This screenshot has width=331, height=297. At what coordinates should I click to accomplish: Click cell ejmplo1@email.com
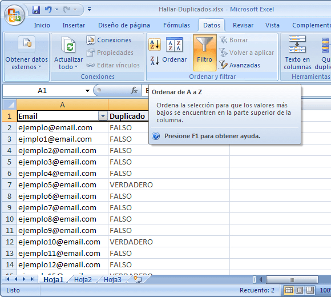(62, 139)
